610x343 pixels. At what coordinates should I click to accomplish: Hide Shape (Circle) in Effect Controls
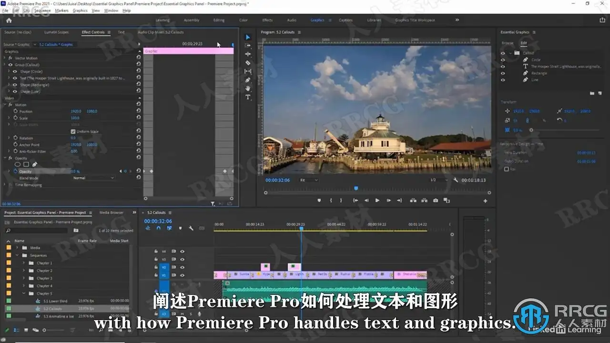click(x=15, y=71)
